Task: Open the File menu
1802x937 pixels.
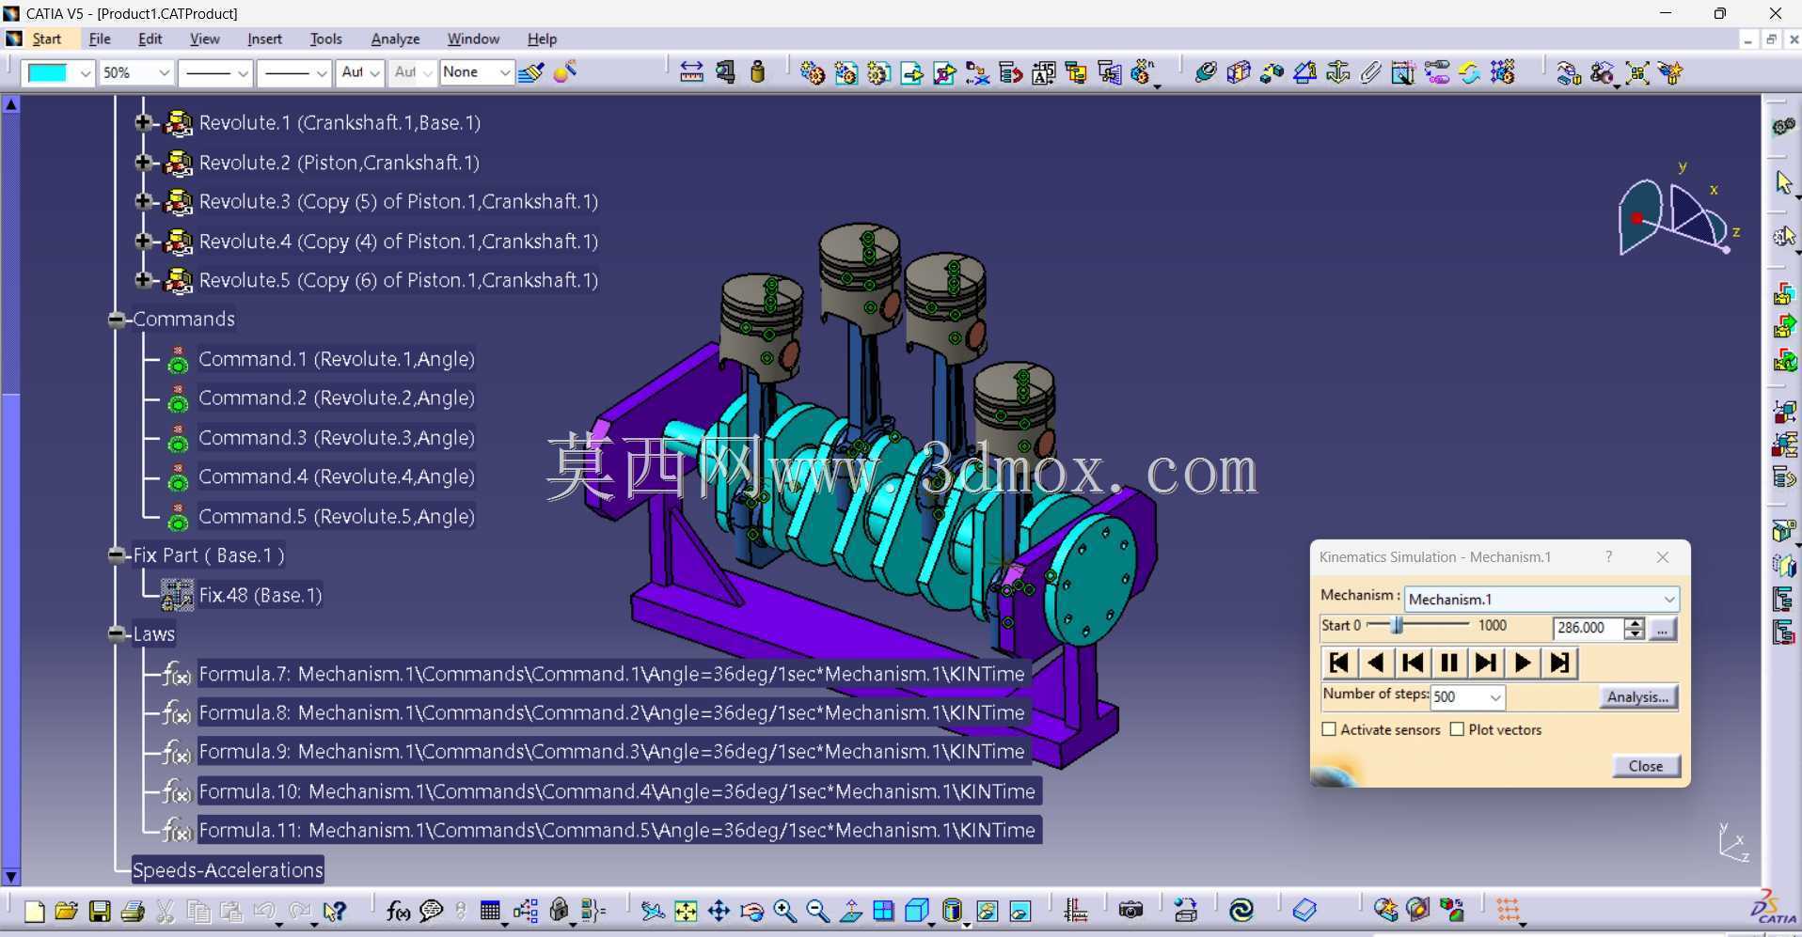Action: [x=100, y=39]
